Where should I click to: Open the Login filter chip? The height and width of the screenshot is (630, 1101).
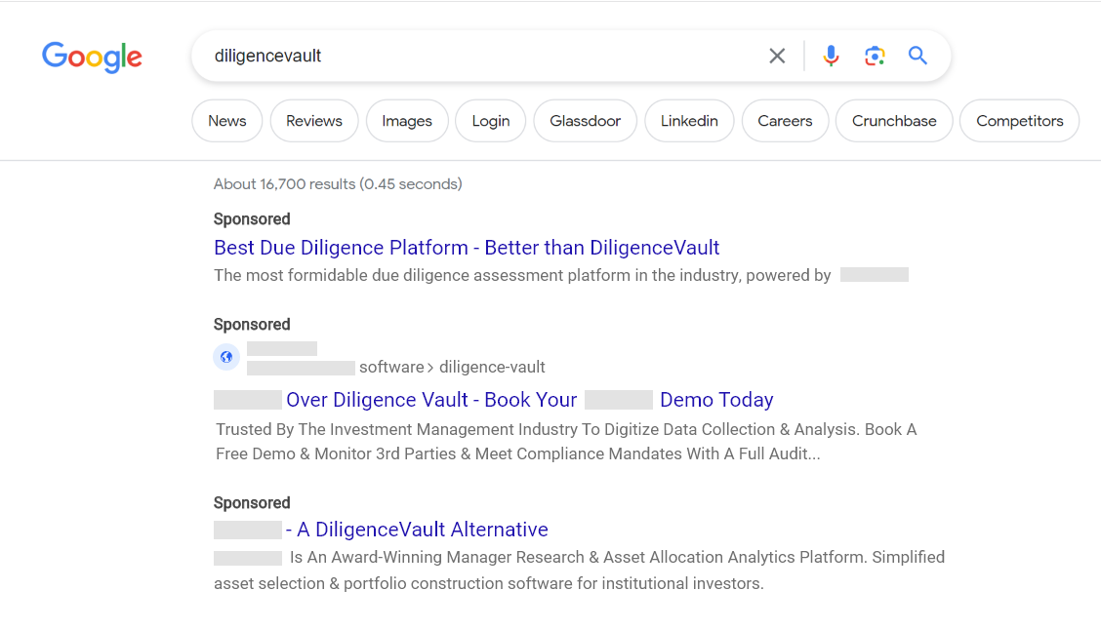[490, 120]
